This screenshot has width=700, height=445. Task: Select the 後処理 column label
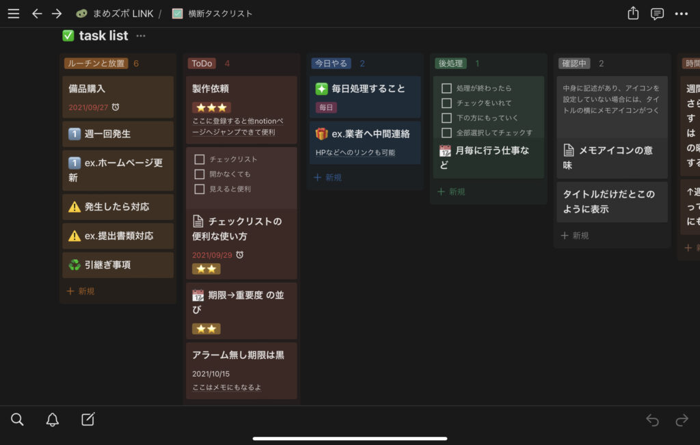(450, 64)
